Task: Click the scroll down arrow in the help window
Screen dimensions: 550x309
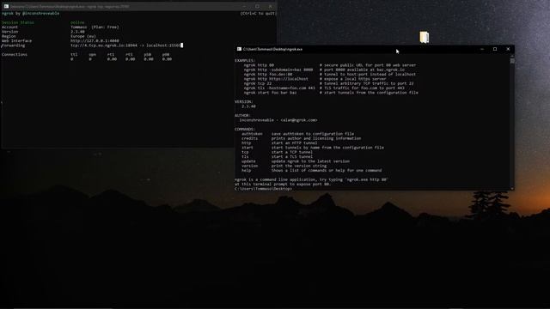Action: click(512, 189)
